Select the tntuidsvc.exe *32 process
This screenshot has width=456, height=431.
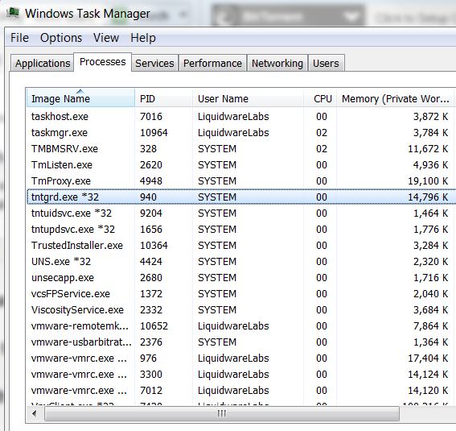241,213
